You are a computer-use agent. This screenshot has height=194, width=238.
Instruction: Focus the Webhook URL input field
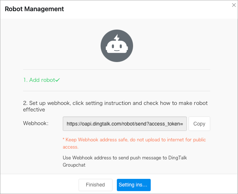click(125, 124)
